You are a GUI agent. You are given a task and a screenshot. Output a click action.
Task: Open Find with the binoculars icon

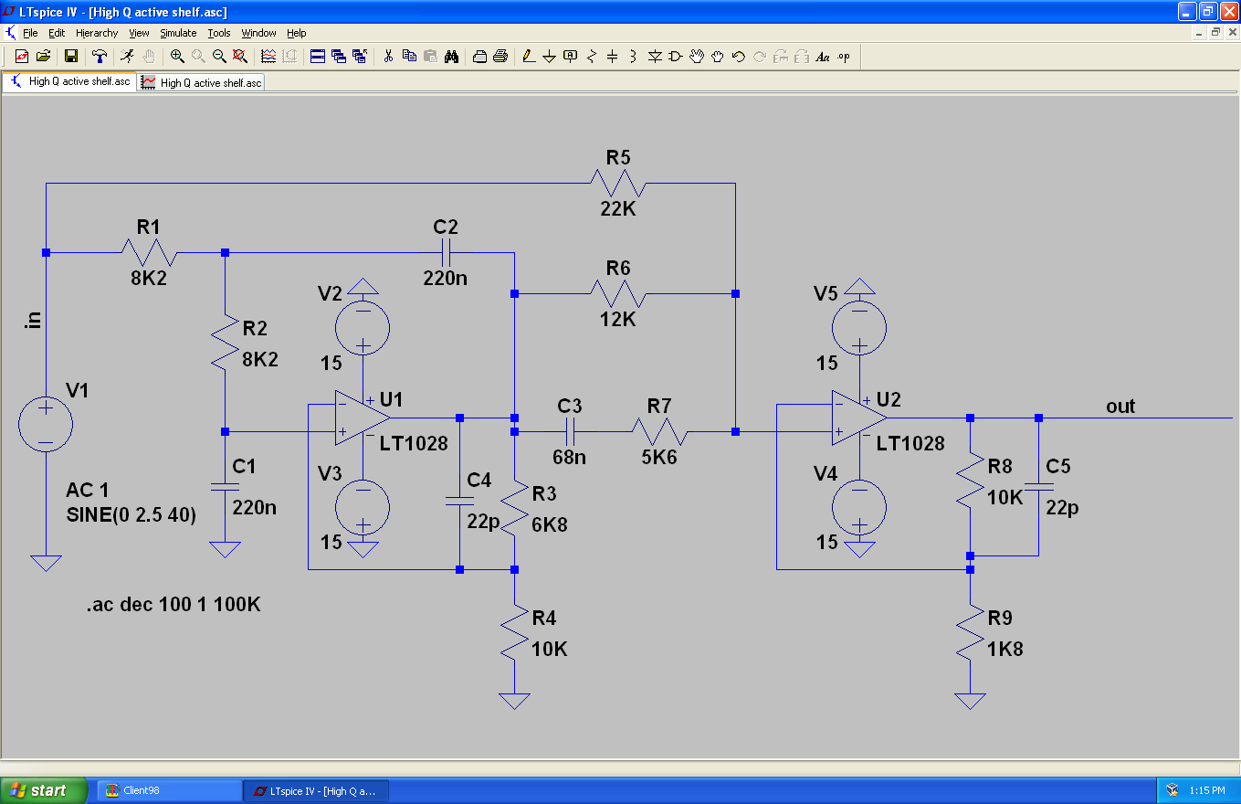(x=451, y=57)
